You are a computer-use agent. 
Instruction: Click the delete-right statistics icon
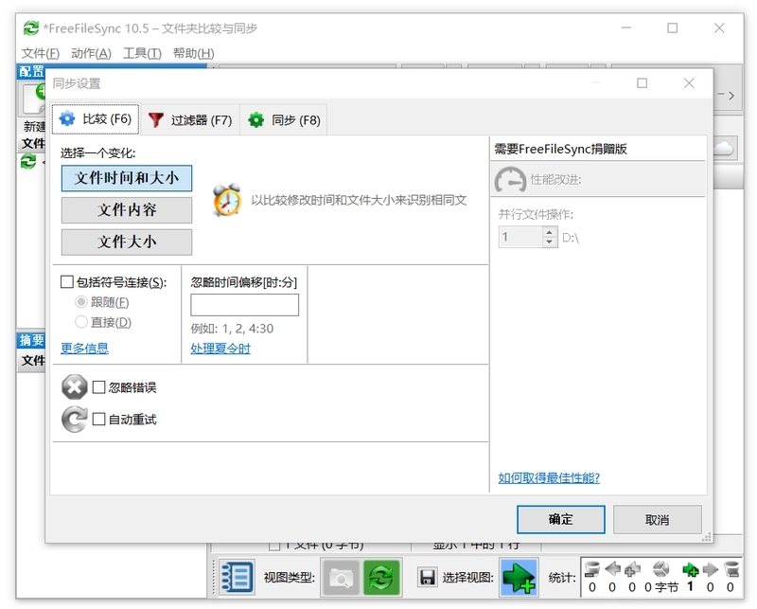[x=731, y=569]
